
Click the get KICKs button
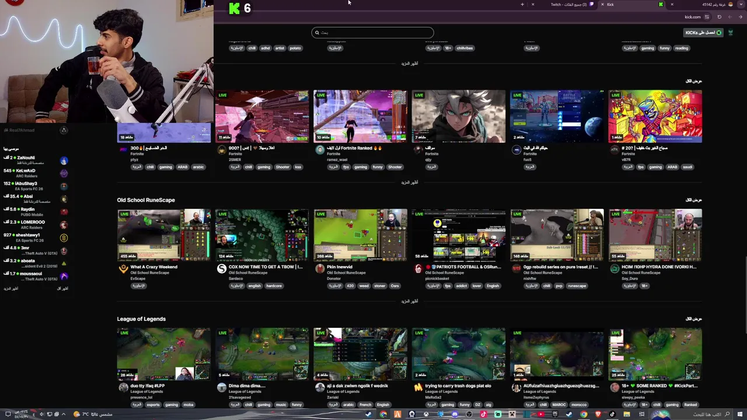tap(703, 33)
